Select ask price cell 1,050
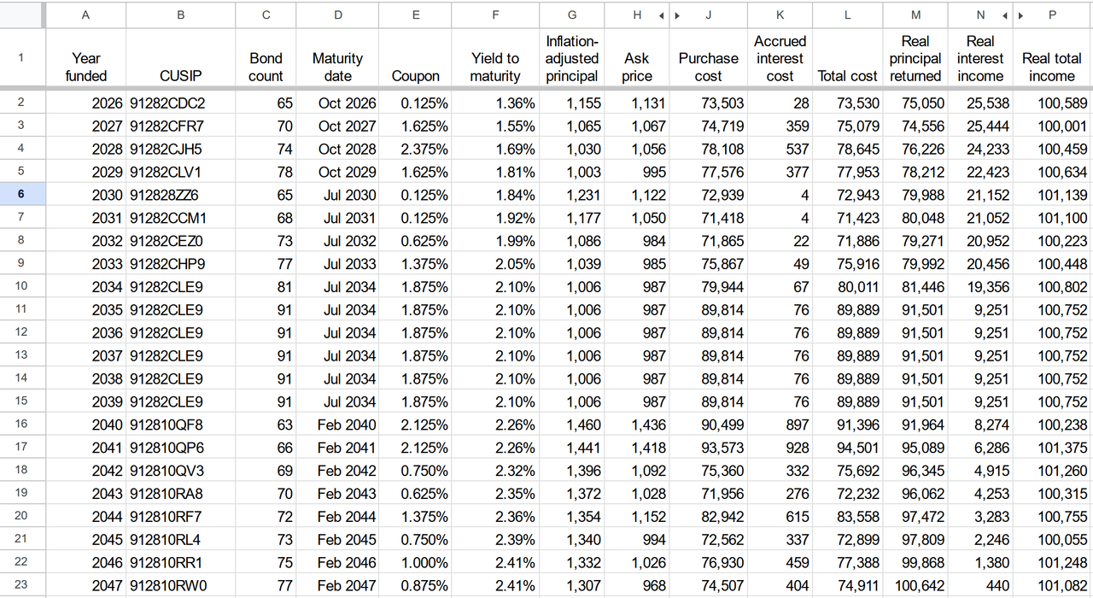The image size is (1093, 598). [637, 219]
